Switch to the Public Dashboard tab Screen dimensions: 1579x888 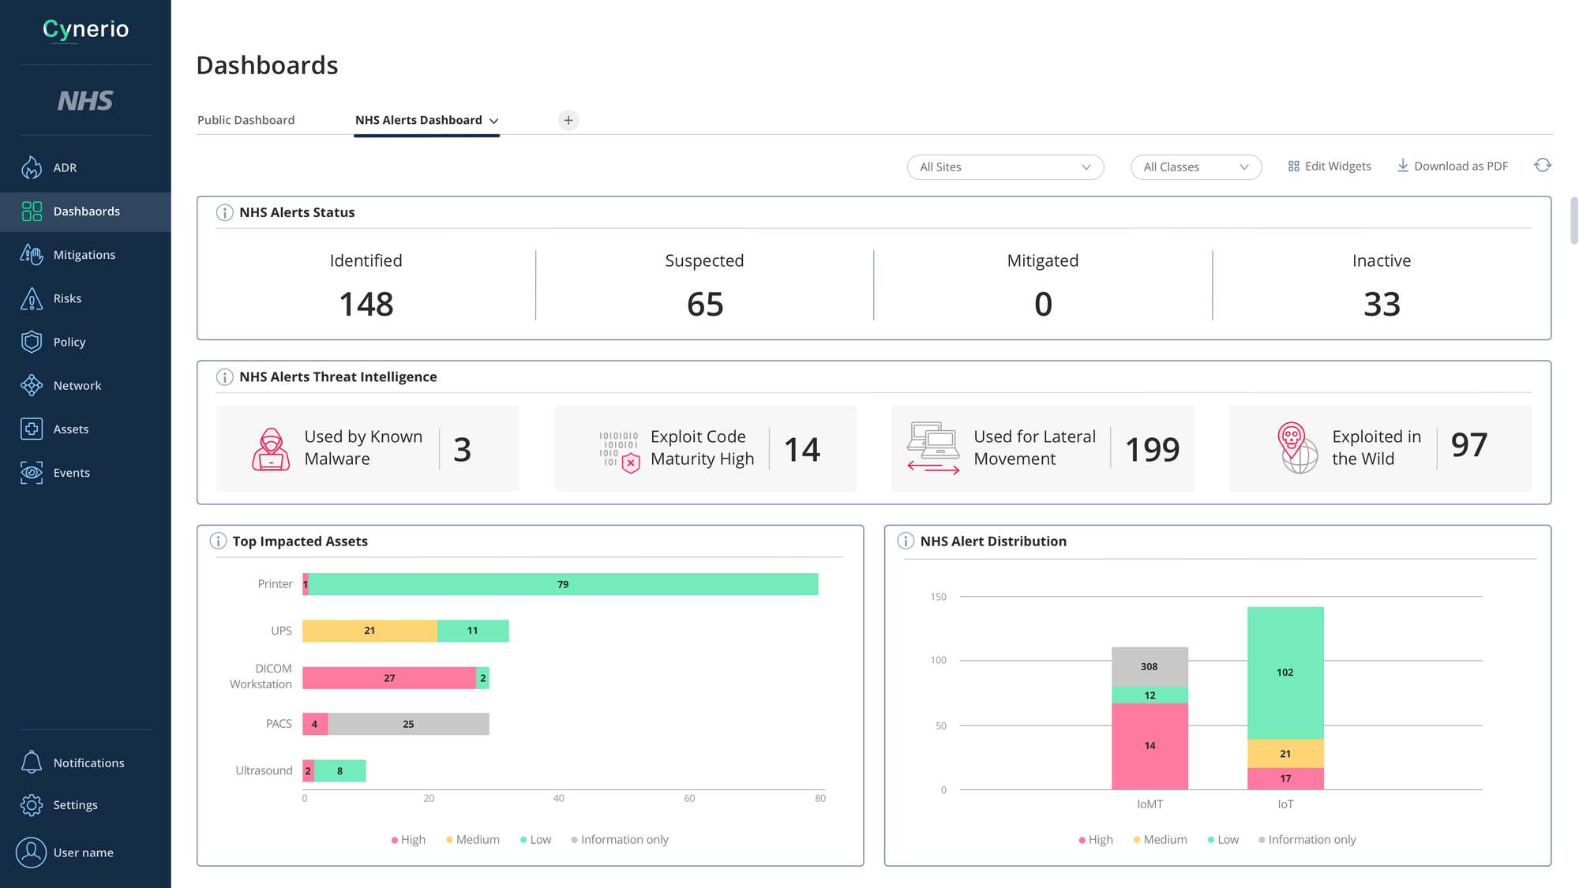246,120
